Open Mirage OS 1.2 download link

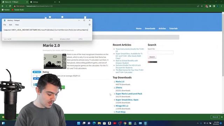[x=122, y=106]
